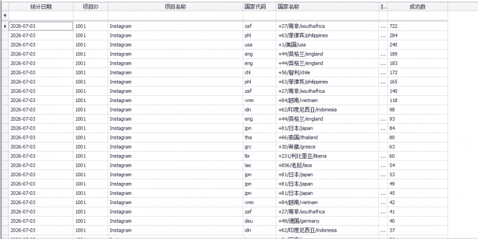Sort by the 统计日期 column header
The height and width of the screenshot is (239, 478).
pos(41,7)
